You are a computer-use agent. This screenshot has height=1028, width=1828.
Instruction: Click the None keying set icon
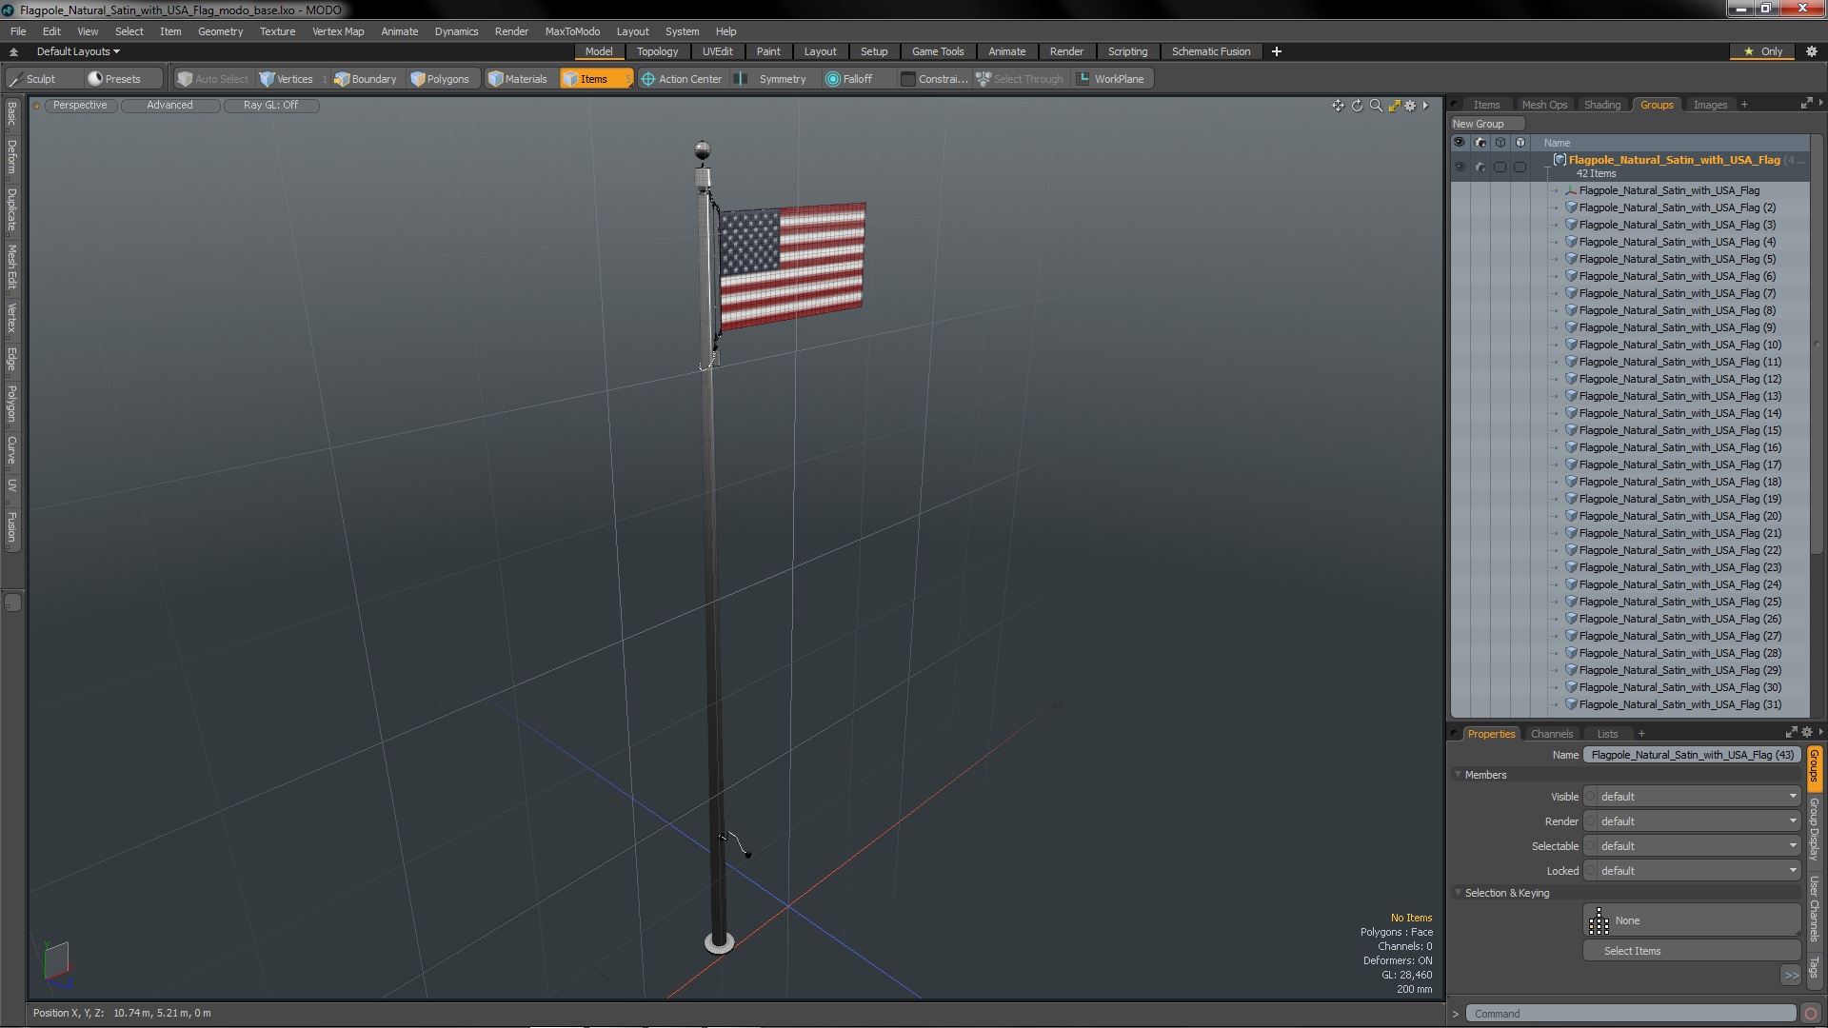click(x=1599, y=920)
